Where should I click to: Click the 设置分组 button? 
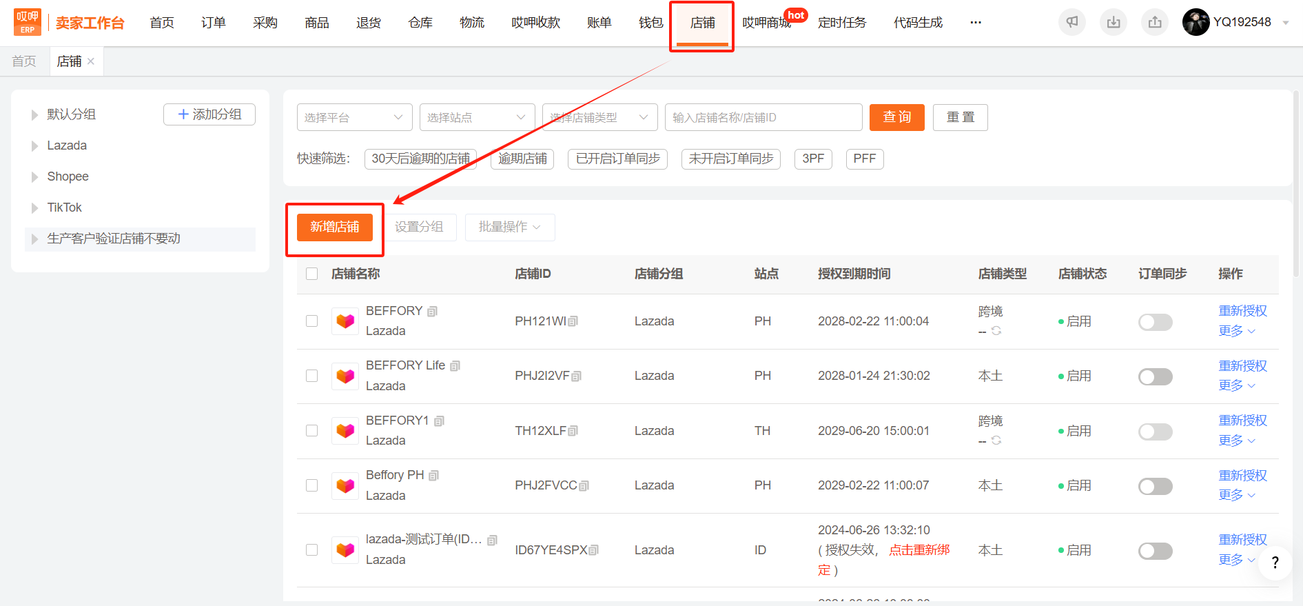(x=419, y=227)
